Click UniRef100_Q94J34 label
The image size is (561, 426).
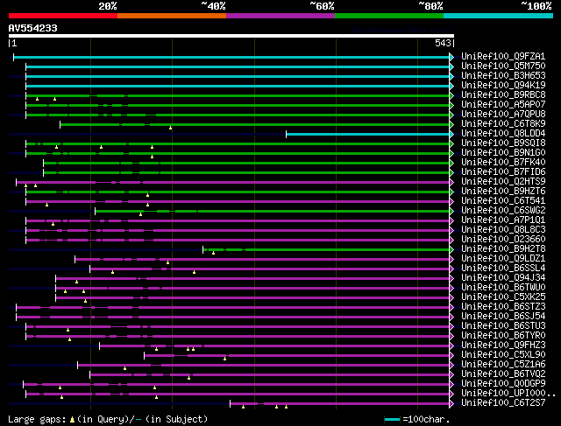(x=503, y=278)
